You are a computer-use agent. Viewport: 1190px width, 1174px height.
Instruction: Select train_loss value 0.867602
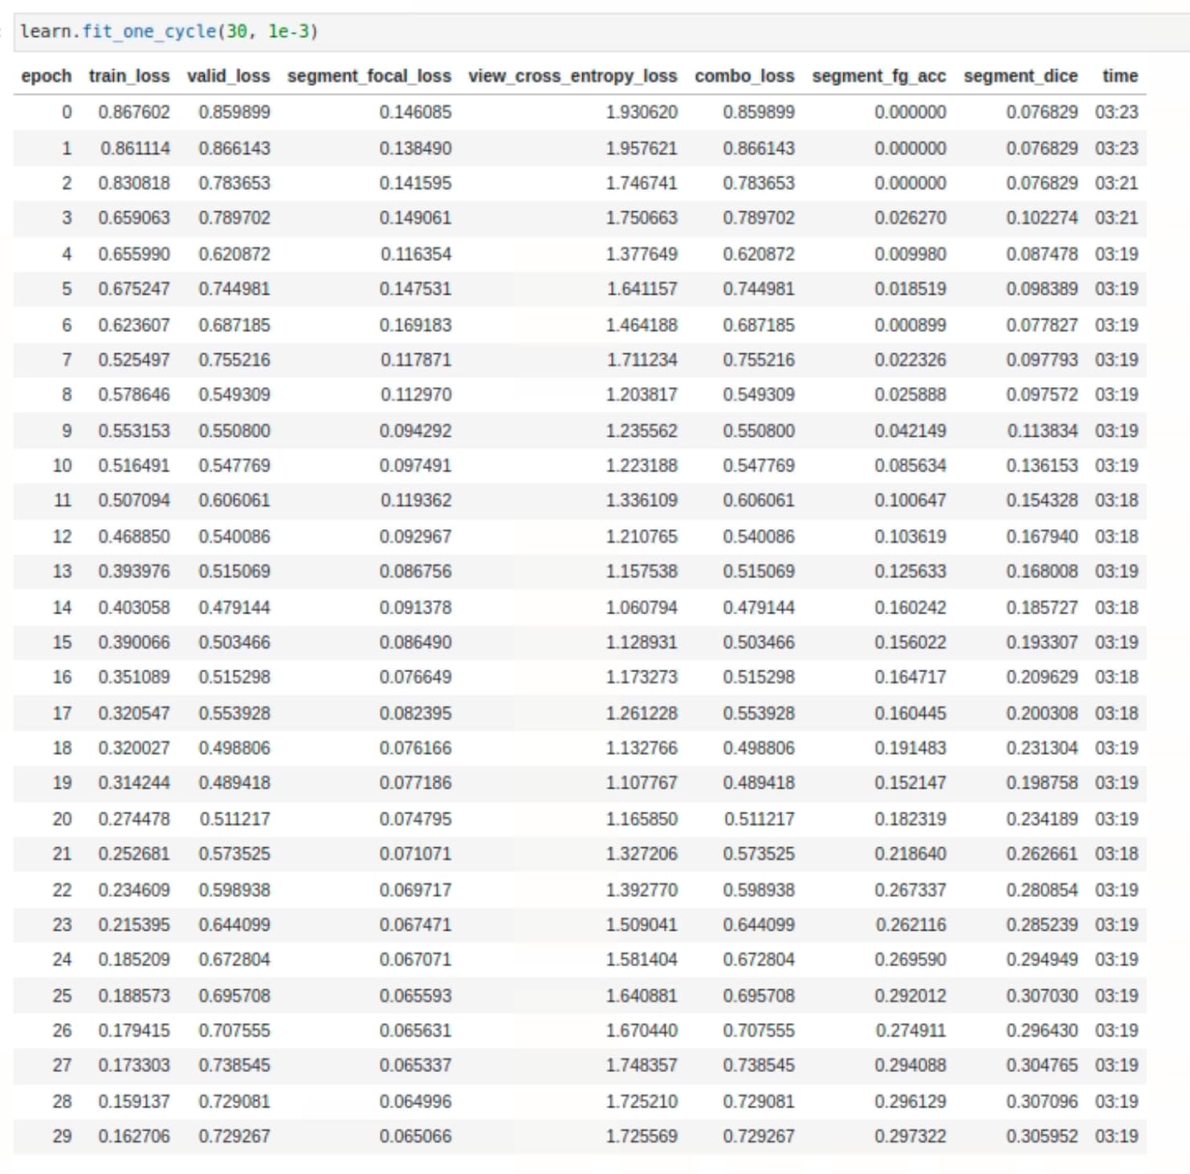tap(134, 112)
